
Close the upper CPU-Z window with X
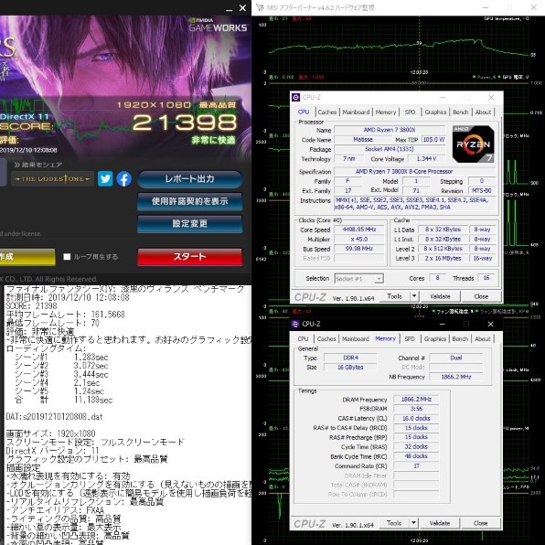(x=491, y=97)
